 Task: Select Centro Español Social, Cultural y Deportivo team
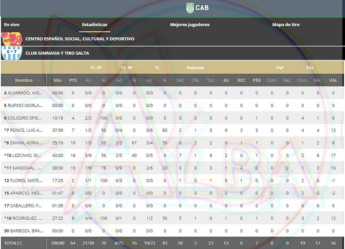[x=80, y=39]
